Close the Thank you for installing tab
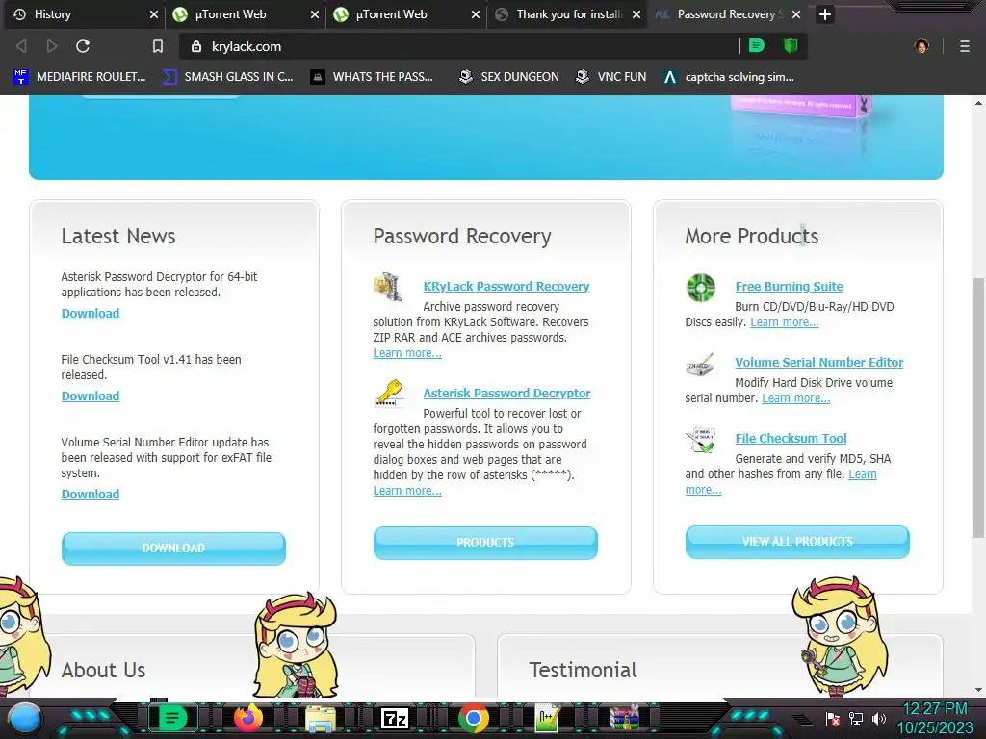The width and height of the screenshot is (986, 739). click(636, 13)
